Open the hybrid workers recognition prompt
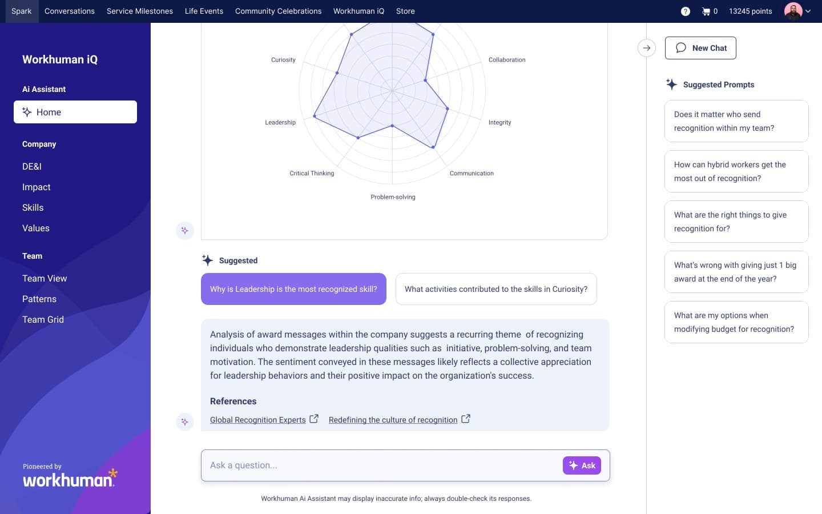This screenshot has width=822, height=514. pyautogui.click(x=736, y=171)
